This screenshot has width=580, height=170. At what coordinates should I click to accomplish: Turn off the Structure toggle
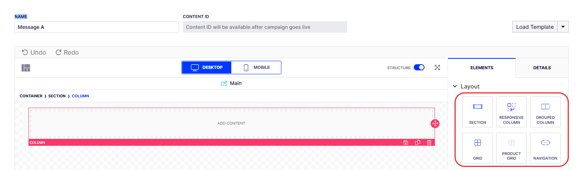(x=419, y=67)
